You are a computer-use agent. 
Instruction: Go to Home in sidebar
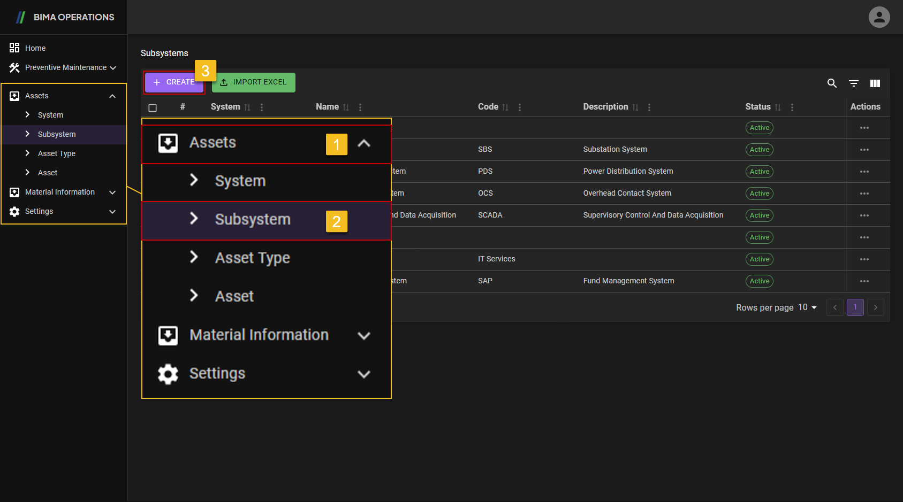point(35,48)
